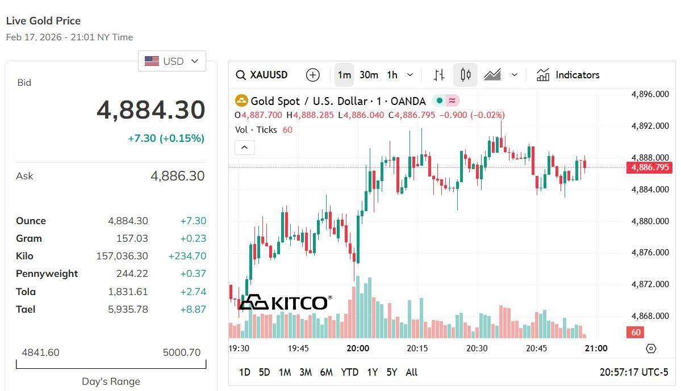Open the USD currency dropdown
This screenshot has height=391, width=681.
click(172, 61)
